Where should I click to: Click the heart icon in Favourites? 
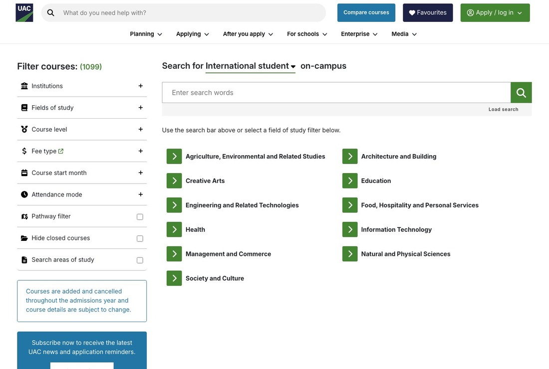[412, 12]
